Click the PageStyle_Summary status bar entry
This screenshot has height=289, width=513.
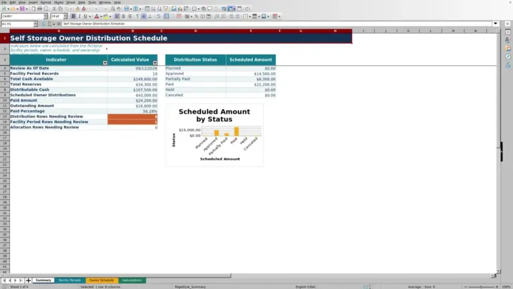click(190, 287)
